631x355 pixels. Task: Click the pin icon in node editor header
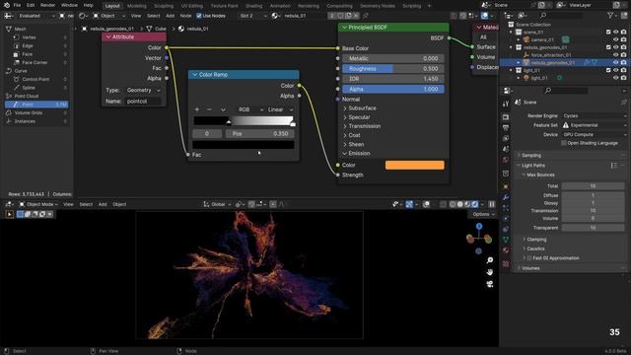366,16
